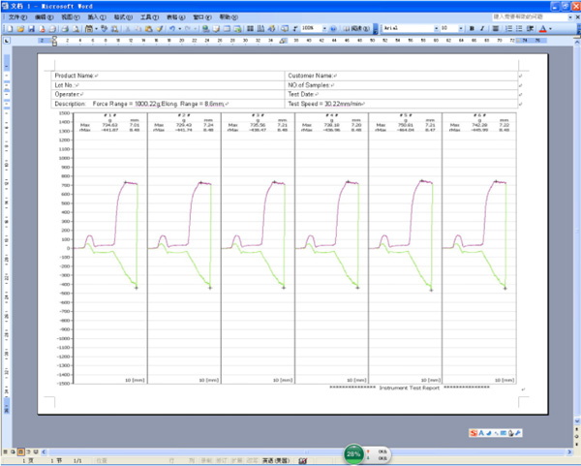
Task: Open the font size dropdown
Action: pyautogui.click(x=461, y=29)
